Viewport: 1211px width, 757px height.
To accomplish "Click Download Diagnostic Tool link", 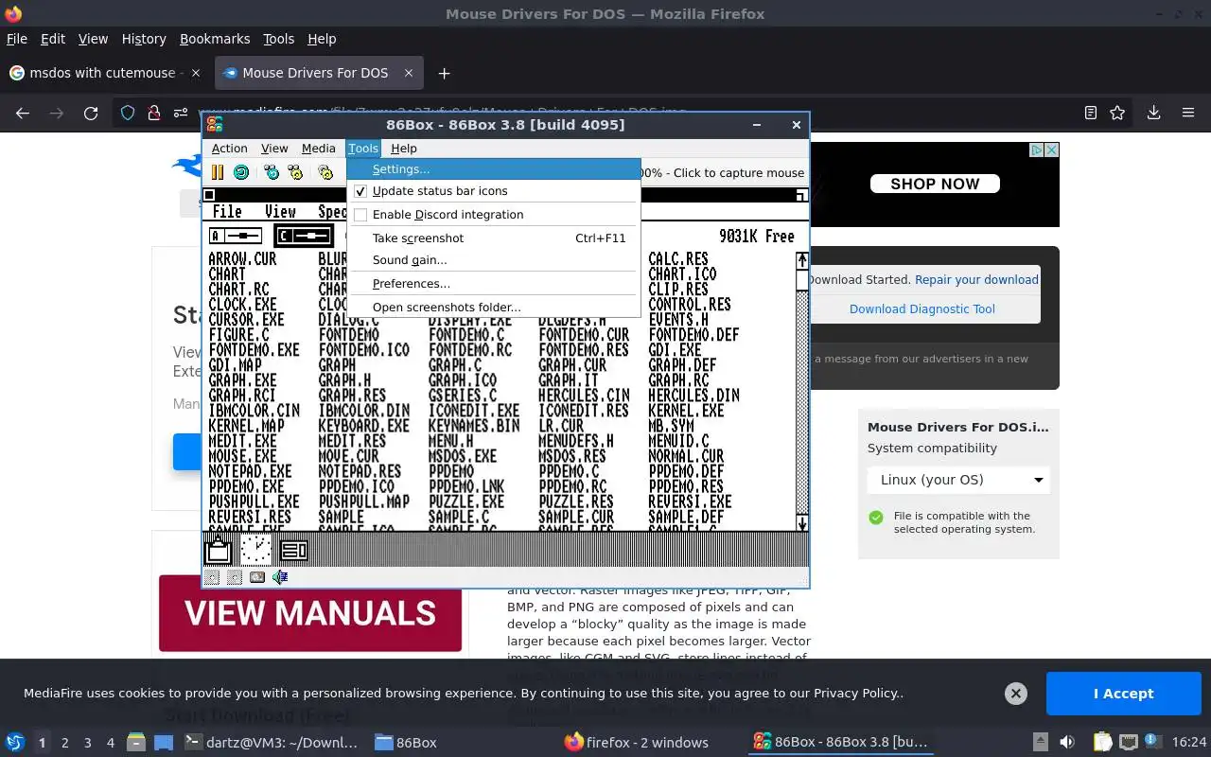I will (922, 309).
